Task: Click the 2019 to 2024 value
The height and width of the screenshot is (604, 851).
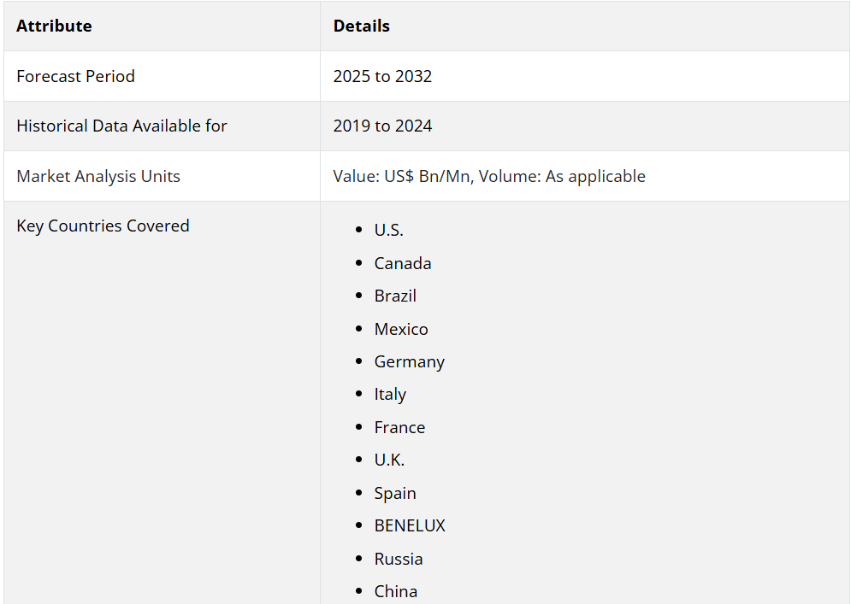Action: click(382, 126)
